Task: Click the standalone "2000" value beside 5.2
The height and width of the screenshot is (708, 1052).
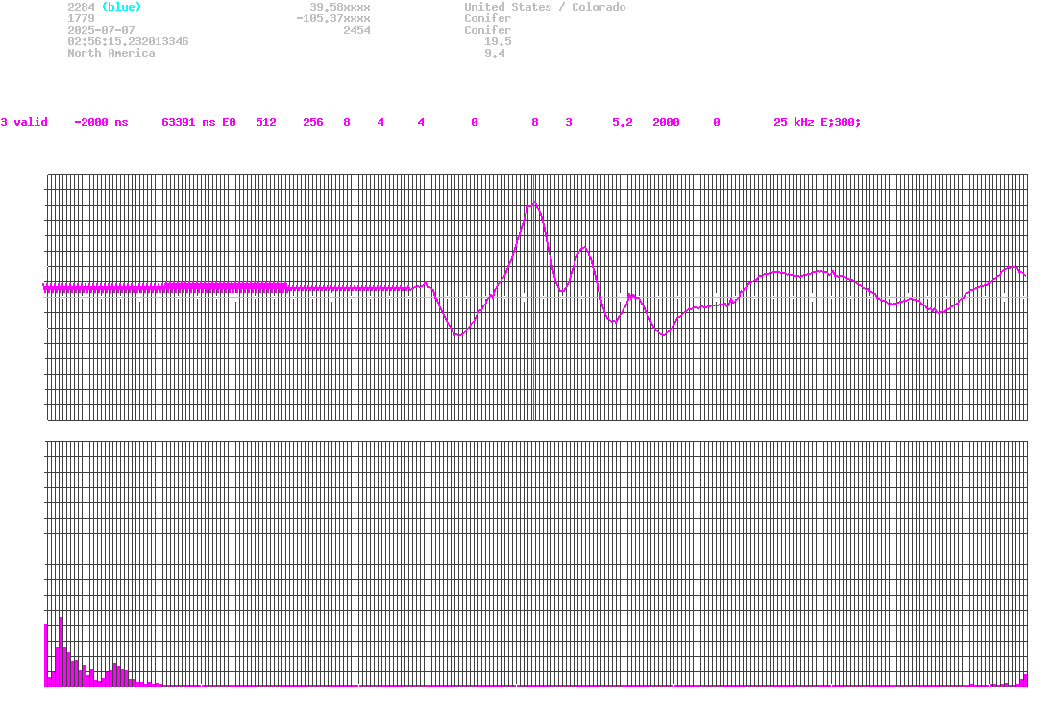Action: pos(666,122)
